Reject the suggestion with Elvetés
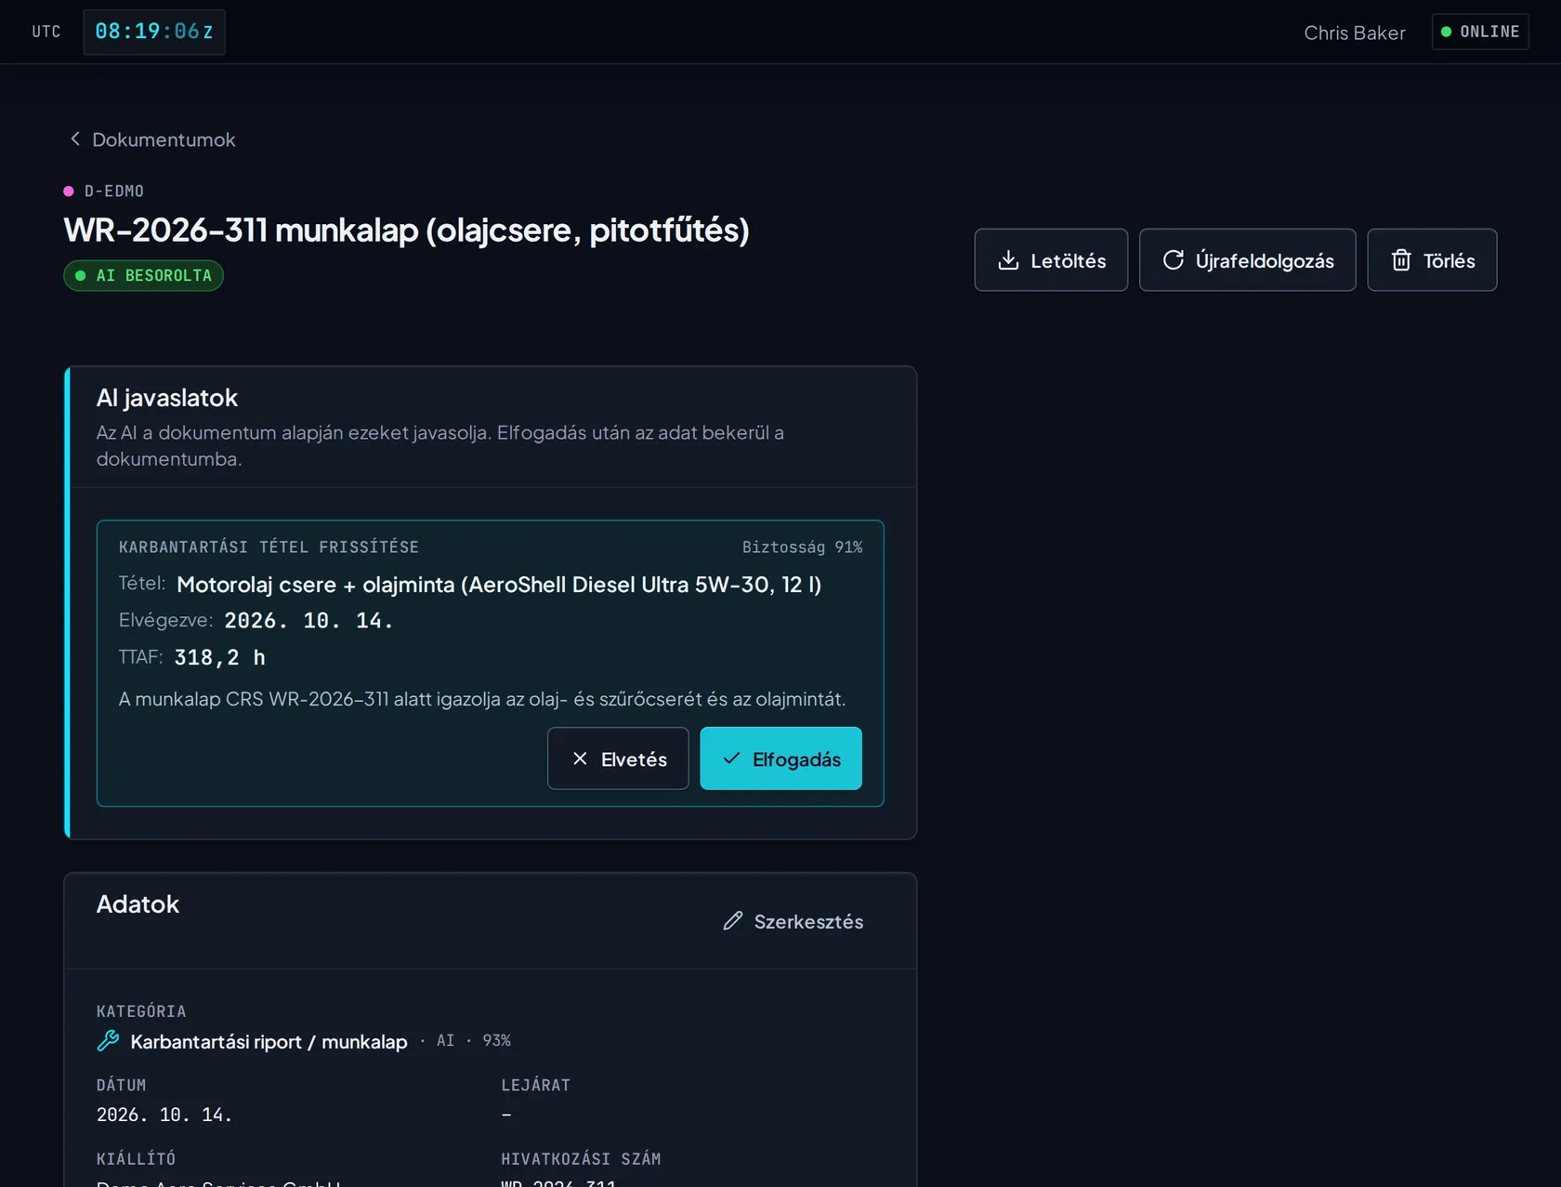1561x1187 pixels. click(618, 758)
